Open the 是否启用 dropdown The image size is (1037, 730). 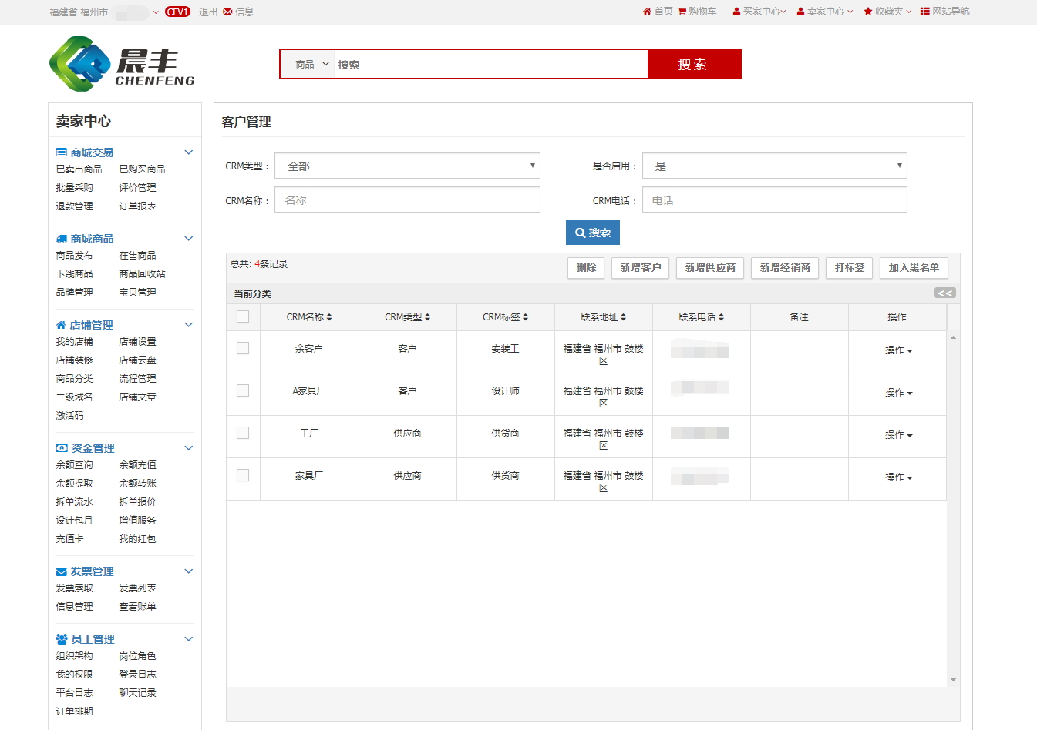click(x=774, y=166)
